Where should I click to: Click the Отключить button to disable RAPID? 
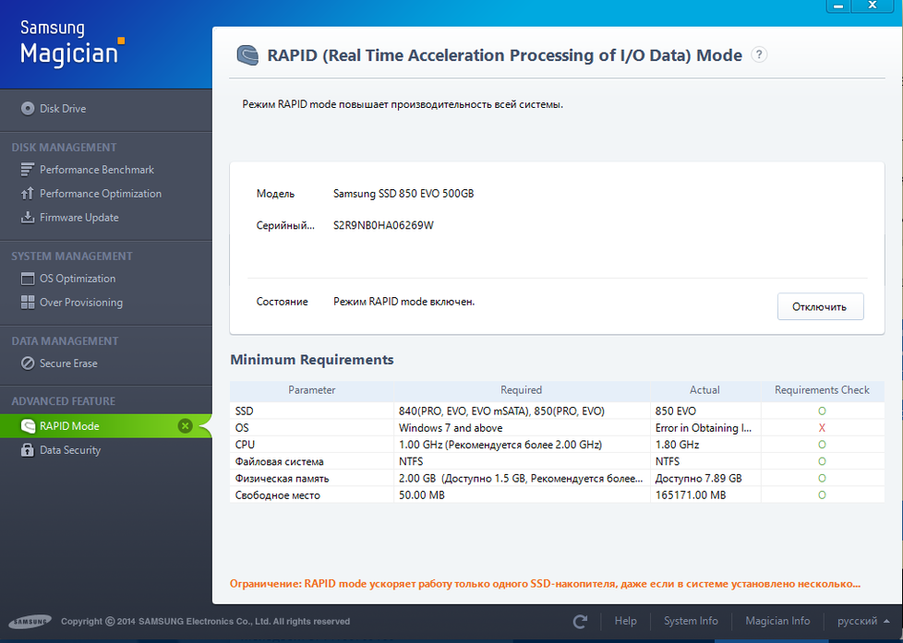tap(820, 306)
